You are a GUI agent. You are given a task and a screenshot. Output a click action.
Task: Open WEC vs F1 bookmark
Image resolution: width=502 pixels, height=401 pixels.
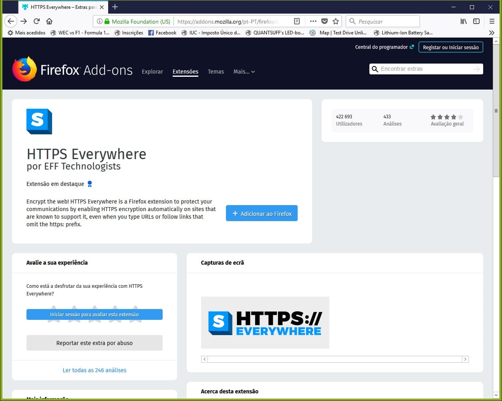point(80,33)
